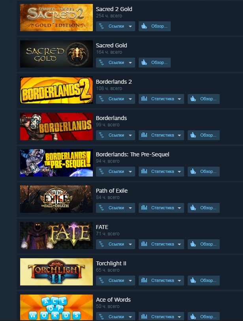Click the links chain icon for FATE

[102, 244]
